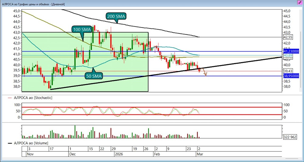Click the 45,0 value on left price scale
304x162 pixels.
pyautogui.click(x=16, y=11)
